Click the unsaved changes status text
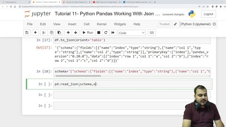Image resolution: width=226 pixels, height=127 pixels. coord(173,14)
